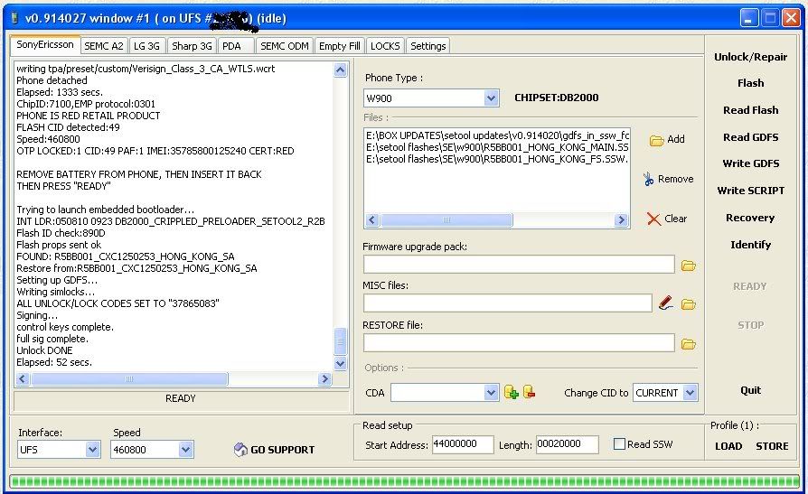This screenshot has height=494, width=808.
Task: Open the Sharp 3G tab
Action: point(192,46)
